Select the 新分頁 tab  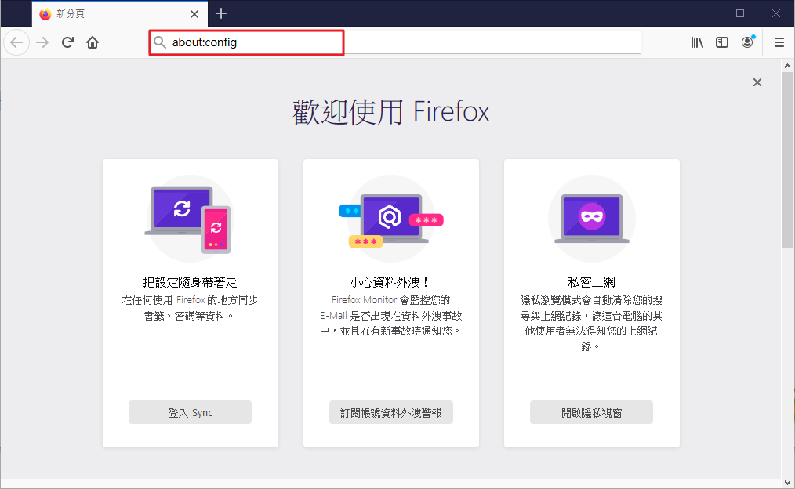(120, 13)
